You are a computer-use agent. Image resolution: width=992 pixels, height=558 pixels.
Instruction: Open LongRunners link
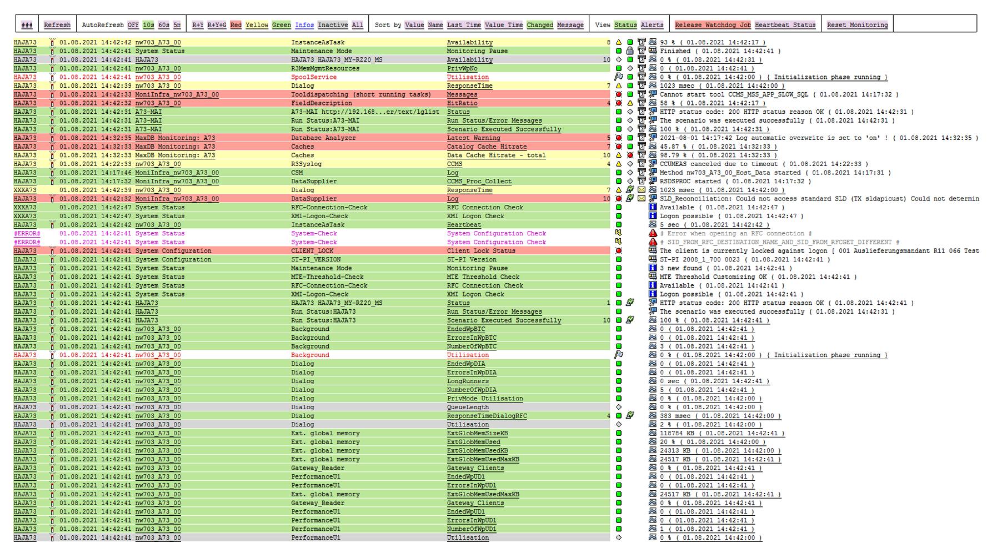[x=468, y=381]
